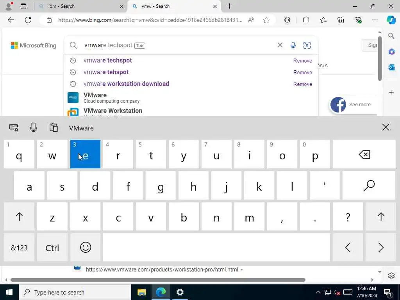400x300 pixels.
Task: Open the Windows Start menu
Action: pos(9,292)
